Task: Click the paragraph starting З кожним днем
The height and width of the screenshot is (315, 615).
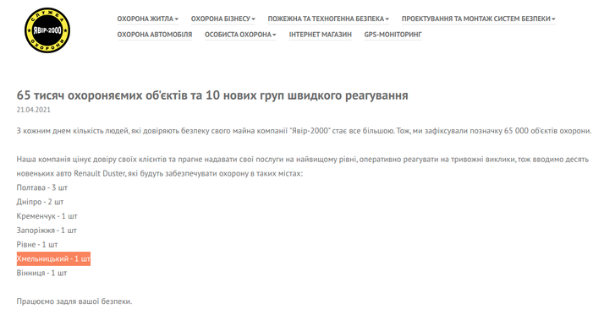Action: pos(304,131)
